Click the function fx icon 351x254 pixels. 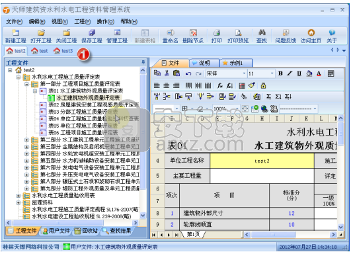point(220,85)
